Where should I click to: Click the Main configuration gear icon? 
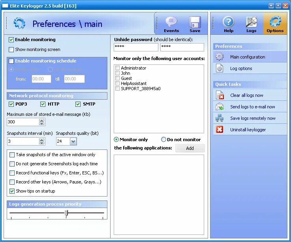220,57
